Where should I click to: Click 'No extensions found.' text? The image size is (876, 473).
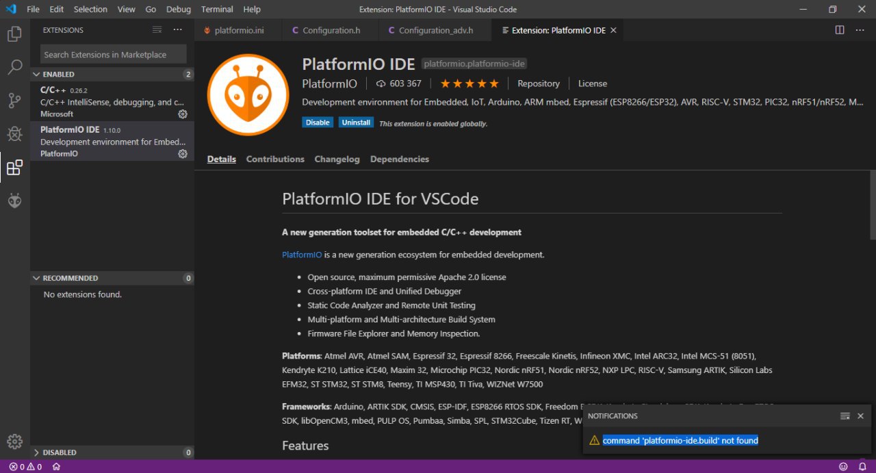(82, 294)
